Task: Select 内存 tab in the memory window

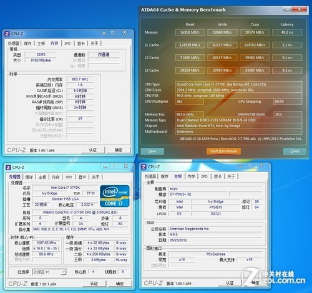Action: point(54,43)
